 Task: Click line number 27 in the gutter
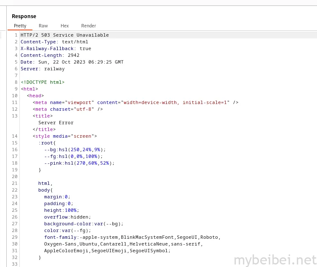pyautogui.click(x=15, y=224)
